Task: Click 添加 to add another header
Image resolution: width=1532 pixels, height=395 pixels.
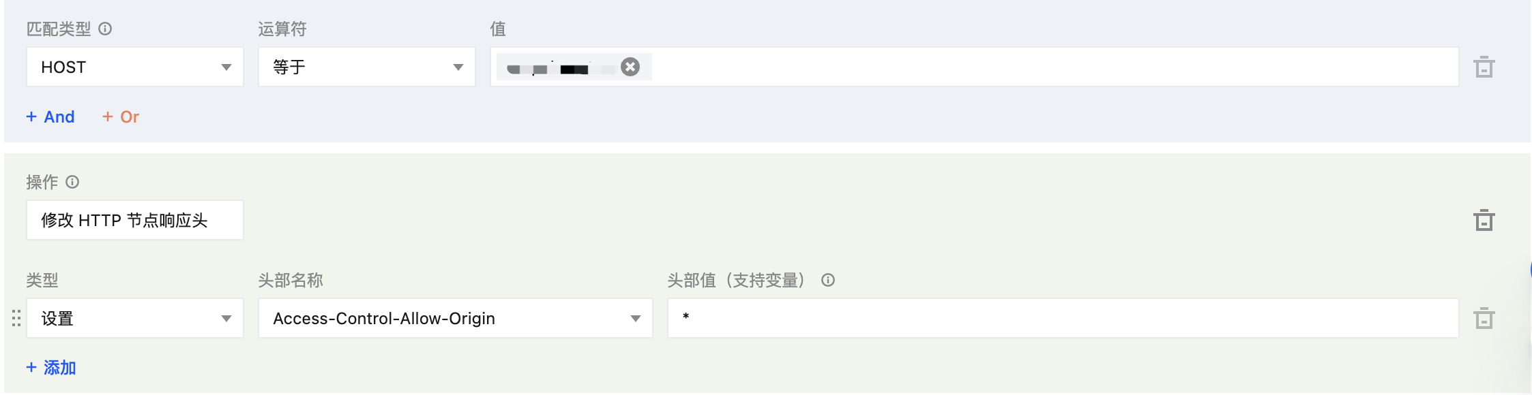Action: (x=51, y=368)
